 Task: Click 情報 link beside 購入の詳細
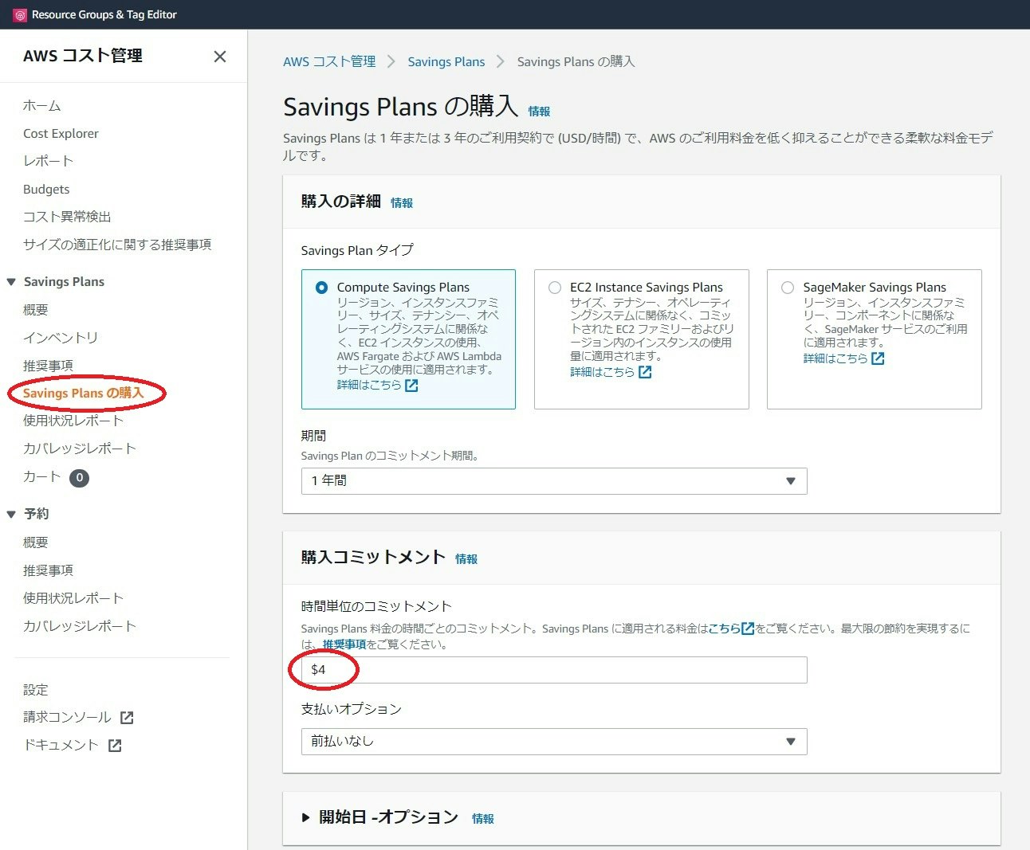[402, 203]
